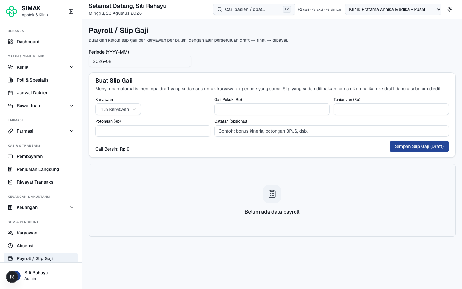Click Simpan Slip Gaji (Draft) button

[x=419, y=146]
